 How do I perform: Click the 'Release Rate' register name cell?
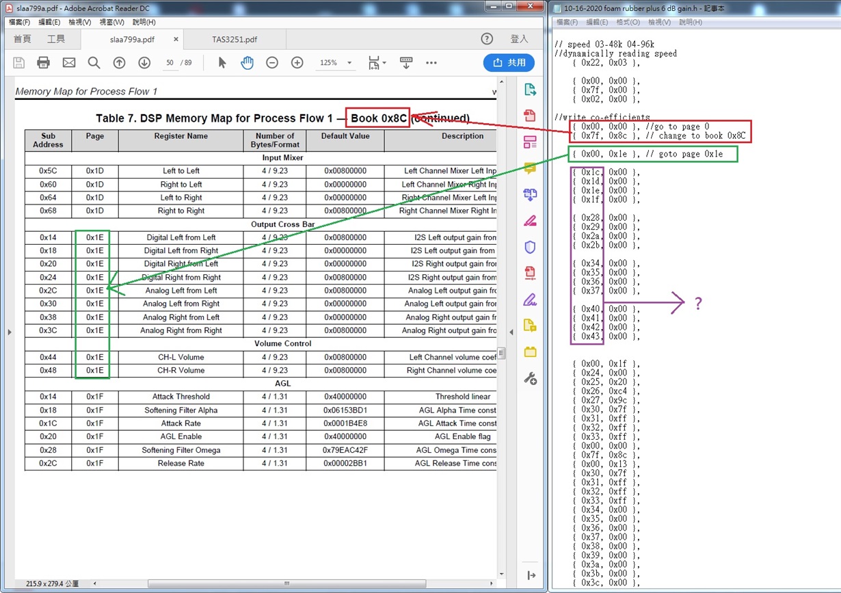coord(181,464)
